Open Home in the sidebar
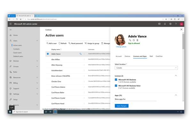This screenshot has width=192, height=128. click(x=15, y=35)
